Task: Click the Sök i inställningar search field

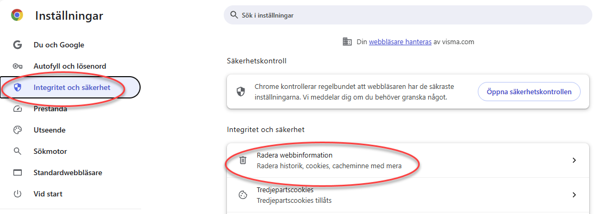Action: point(408,15)
